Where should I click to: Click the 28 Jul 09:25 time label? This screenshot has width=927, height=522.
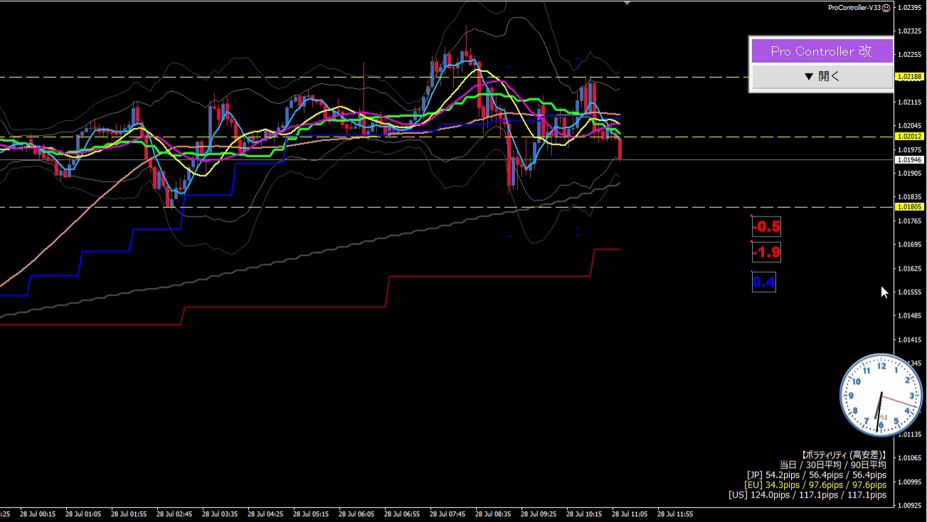tap(539, 513)
